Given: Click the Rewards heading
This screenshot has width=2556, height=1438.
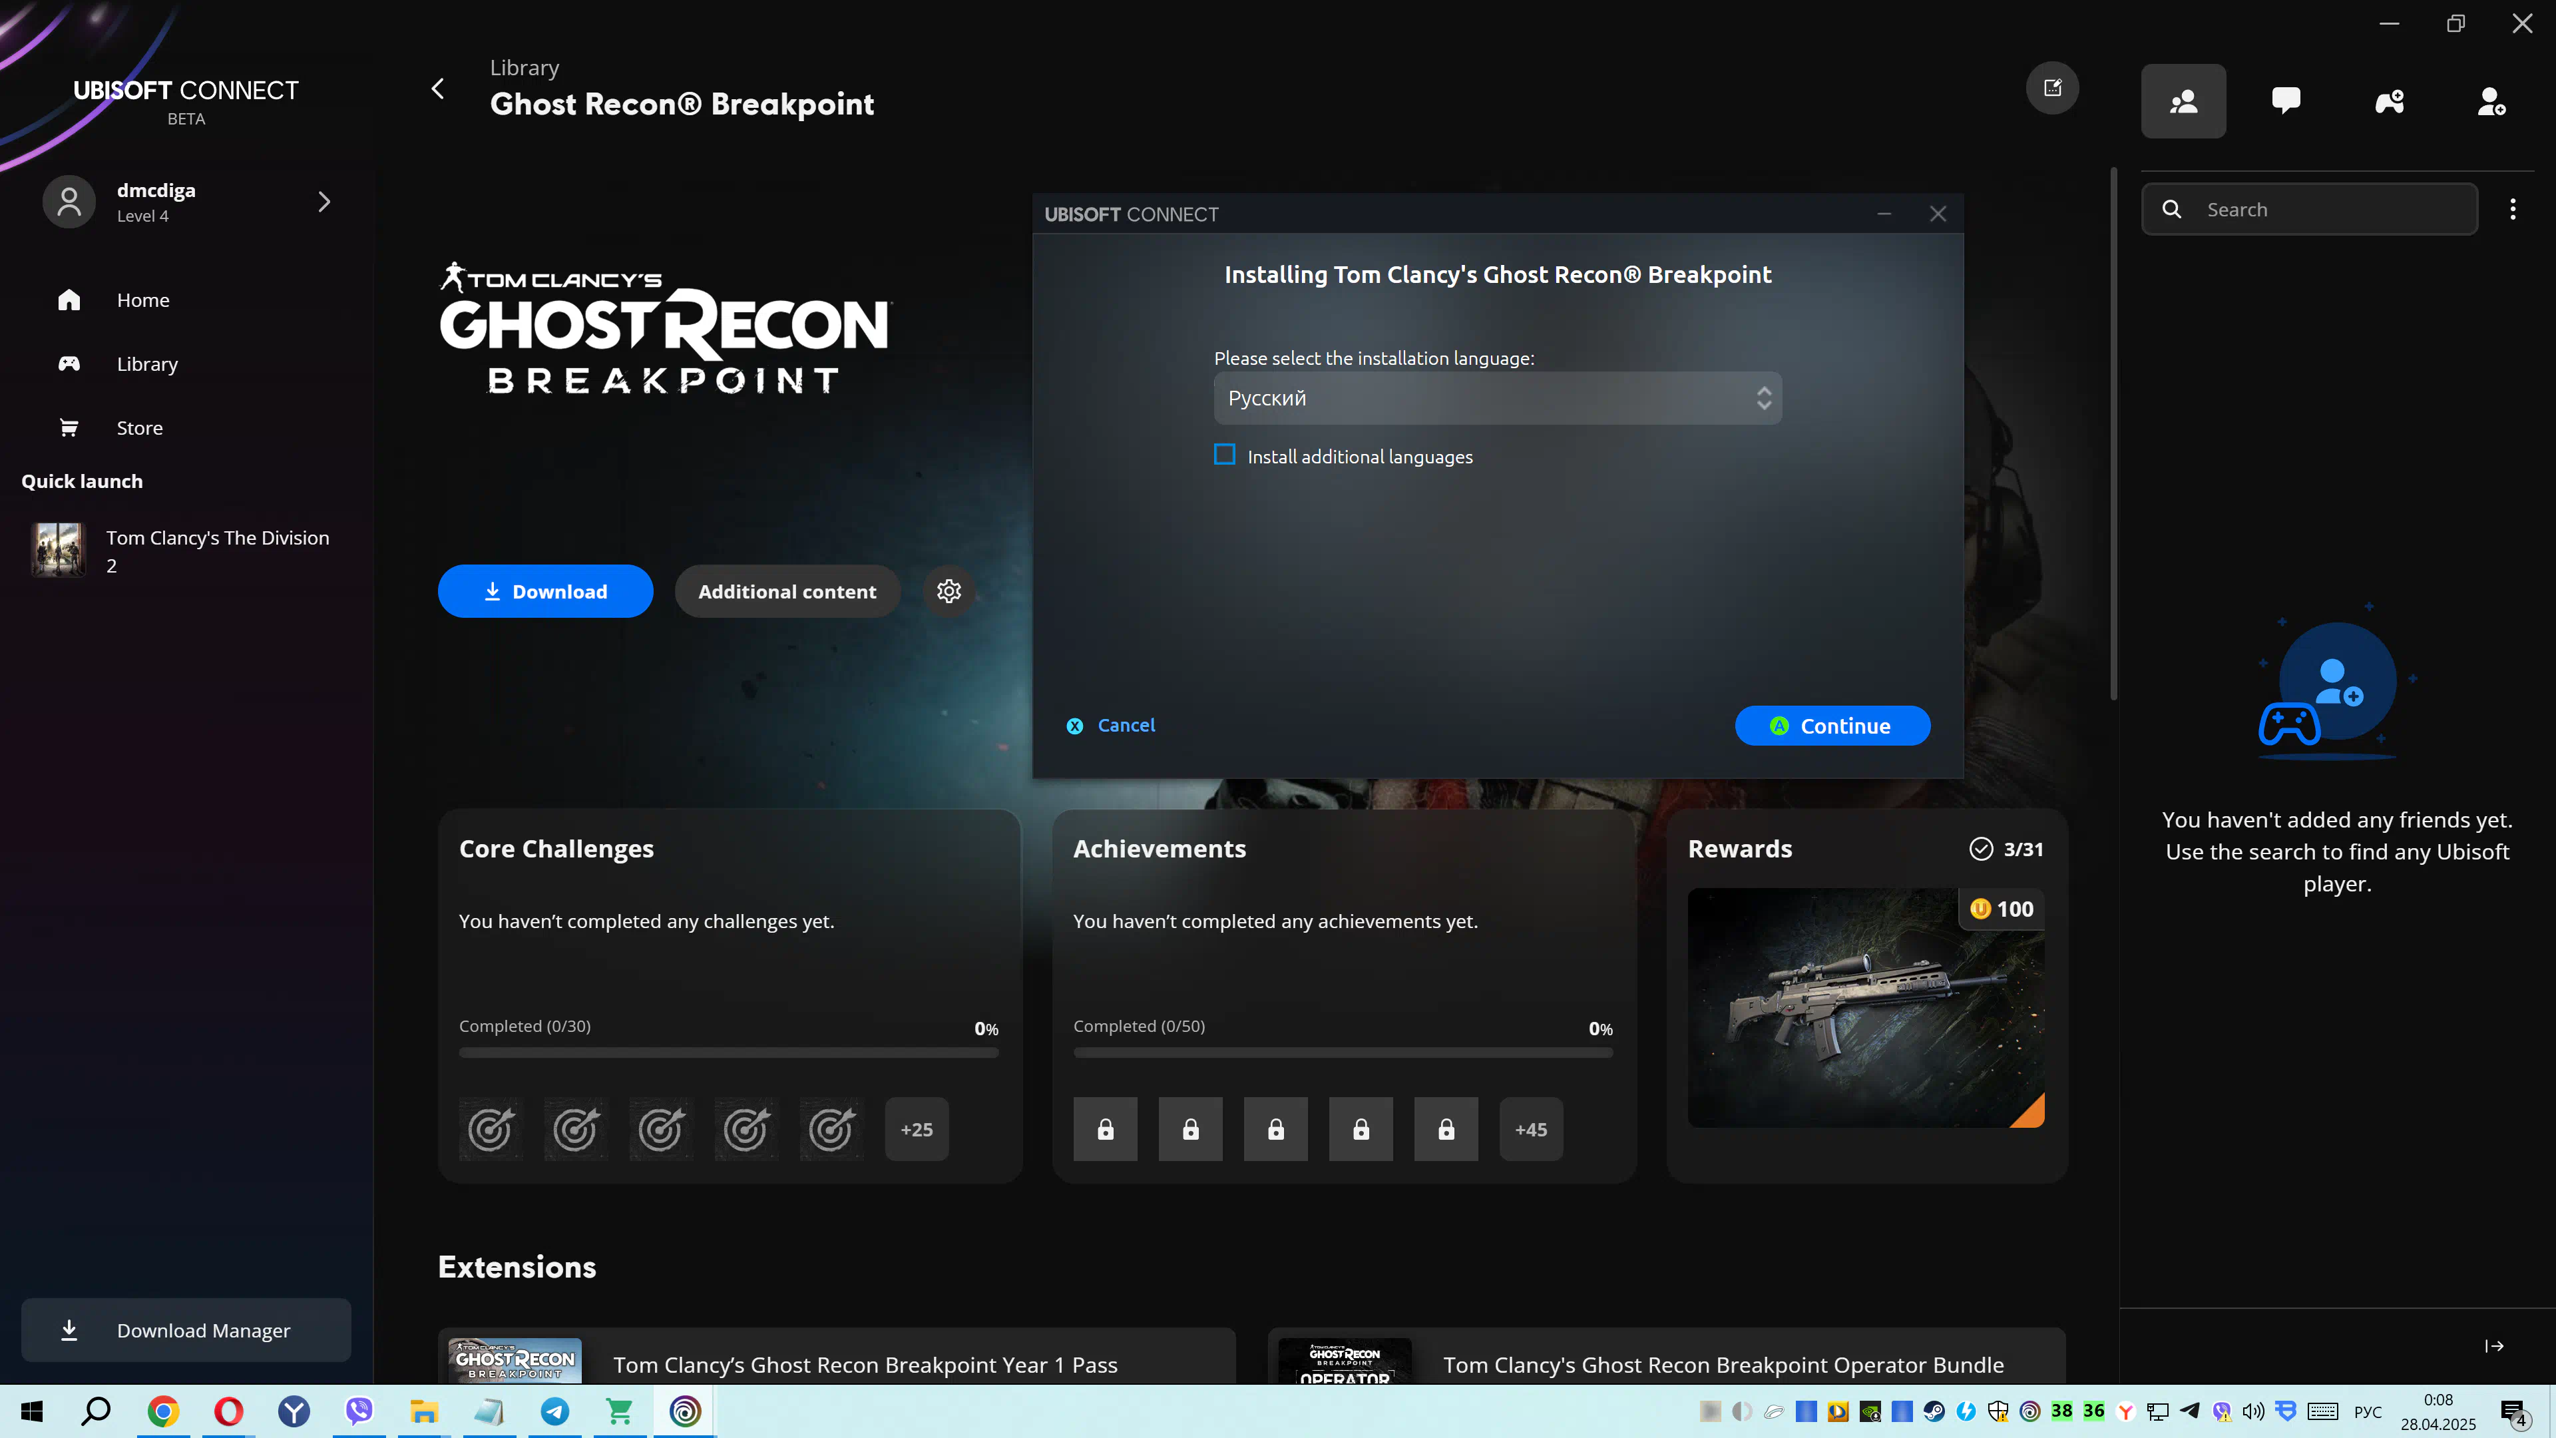Looking at the screenshot, I should (x=1741, y=849).
